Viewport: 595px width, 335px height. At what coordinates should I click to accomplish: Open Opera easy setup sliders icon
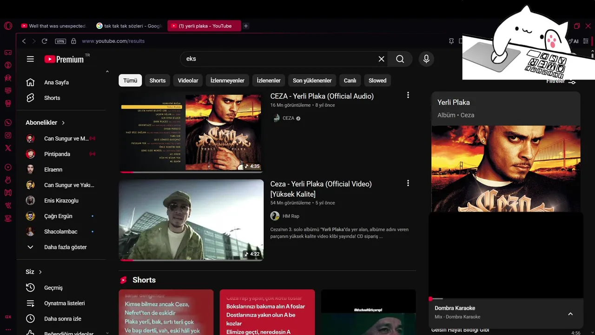coord(586,41)
